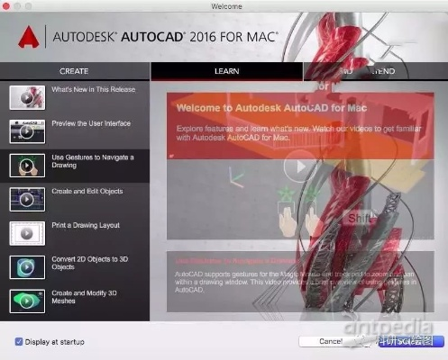Click the "Welcome to Autodesk AutoCAD for Mac" heading

(x=271, y=108)
